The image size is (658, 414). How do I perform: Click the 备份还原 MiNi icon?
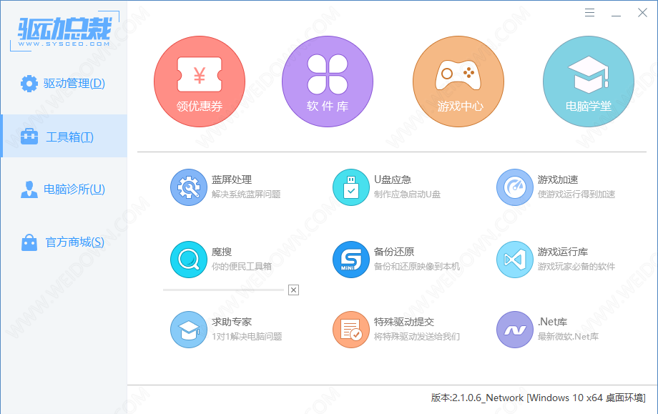click(351, 260)
